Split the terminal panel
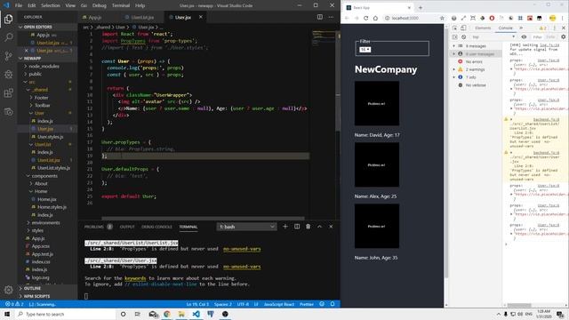The width and height of the screenshot is (569, 320). click(x=297, y=227)
